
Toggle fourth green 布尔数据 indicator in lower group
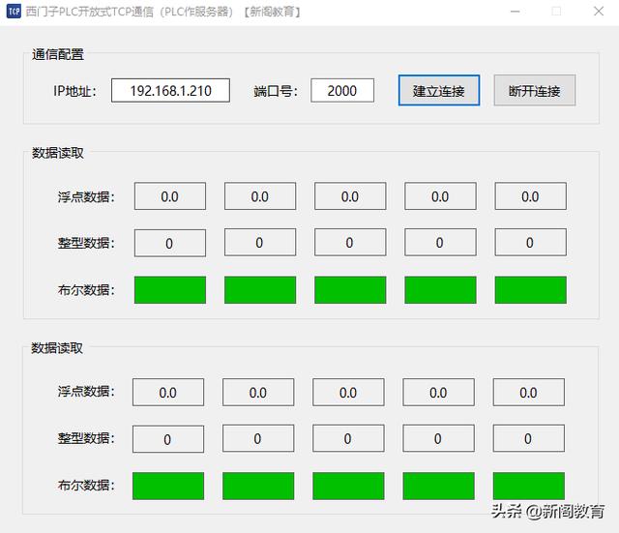(438, 486)
